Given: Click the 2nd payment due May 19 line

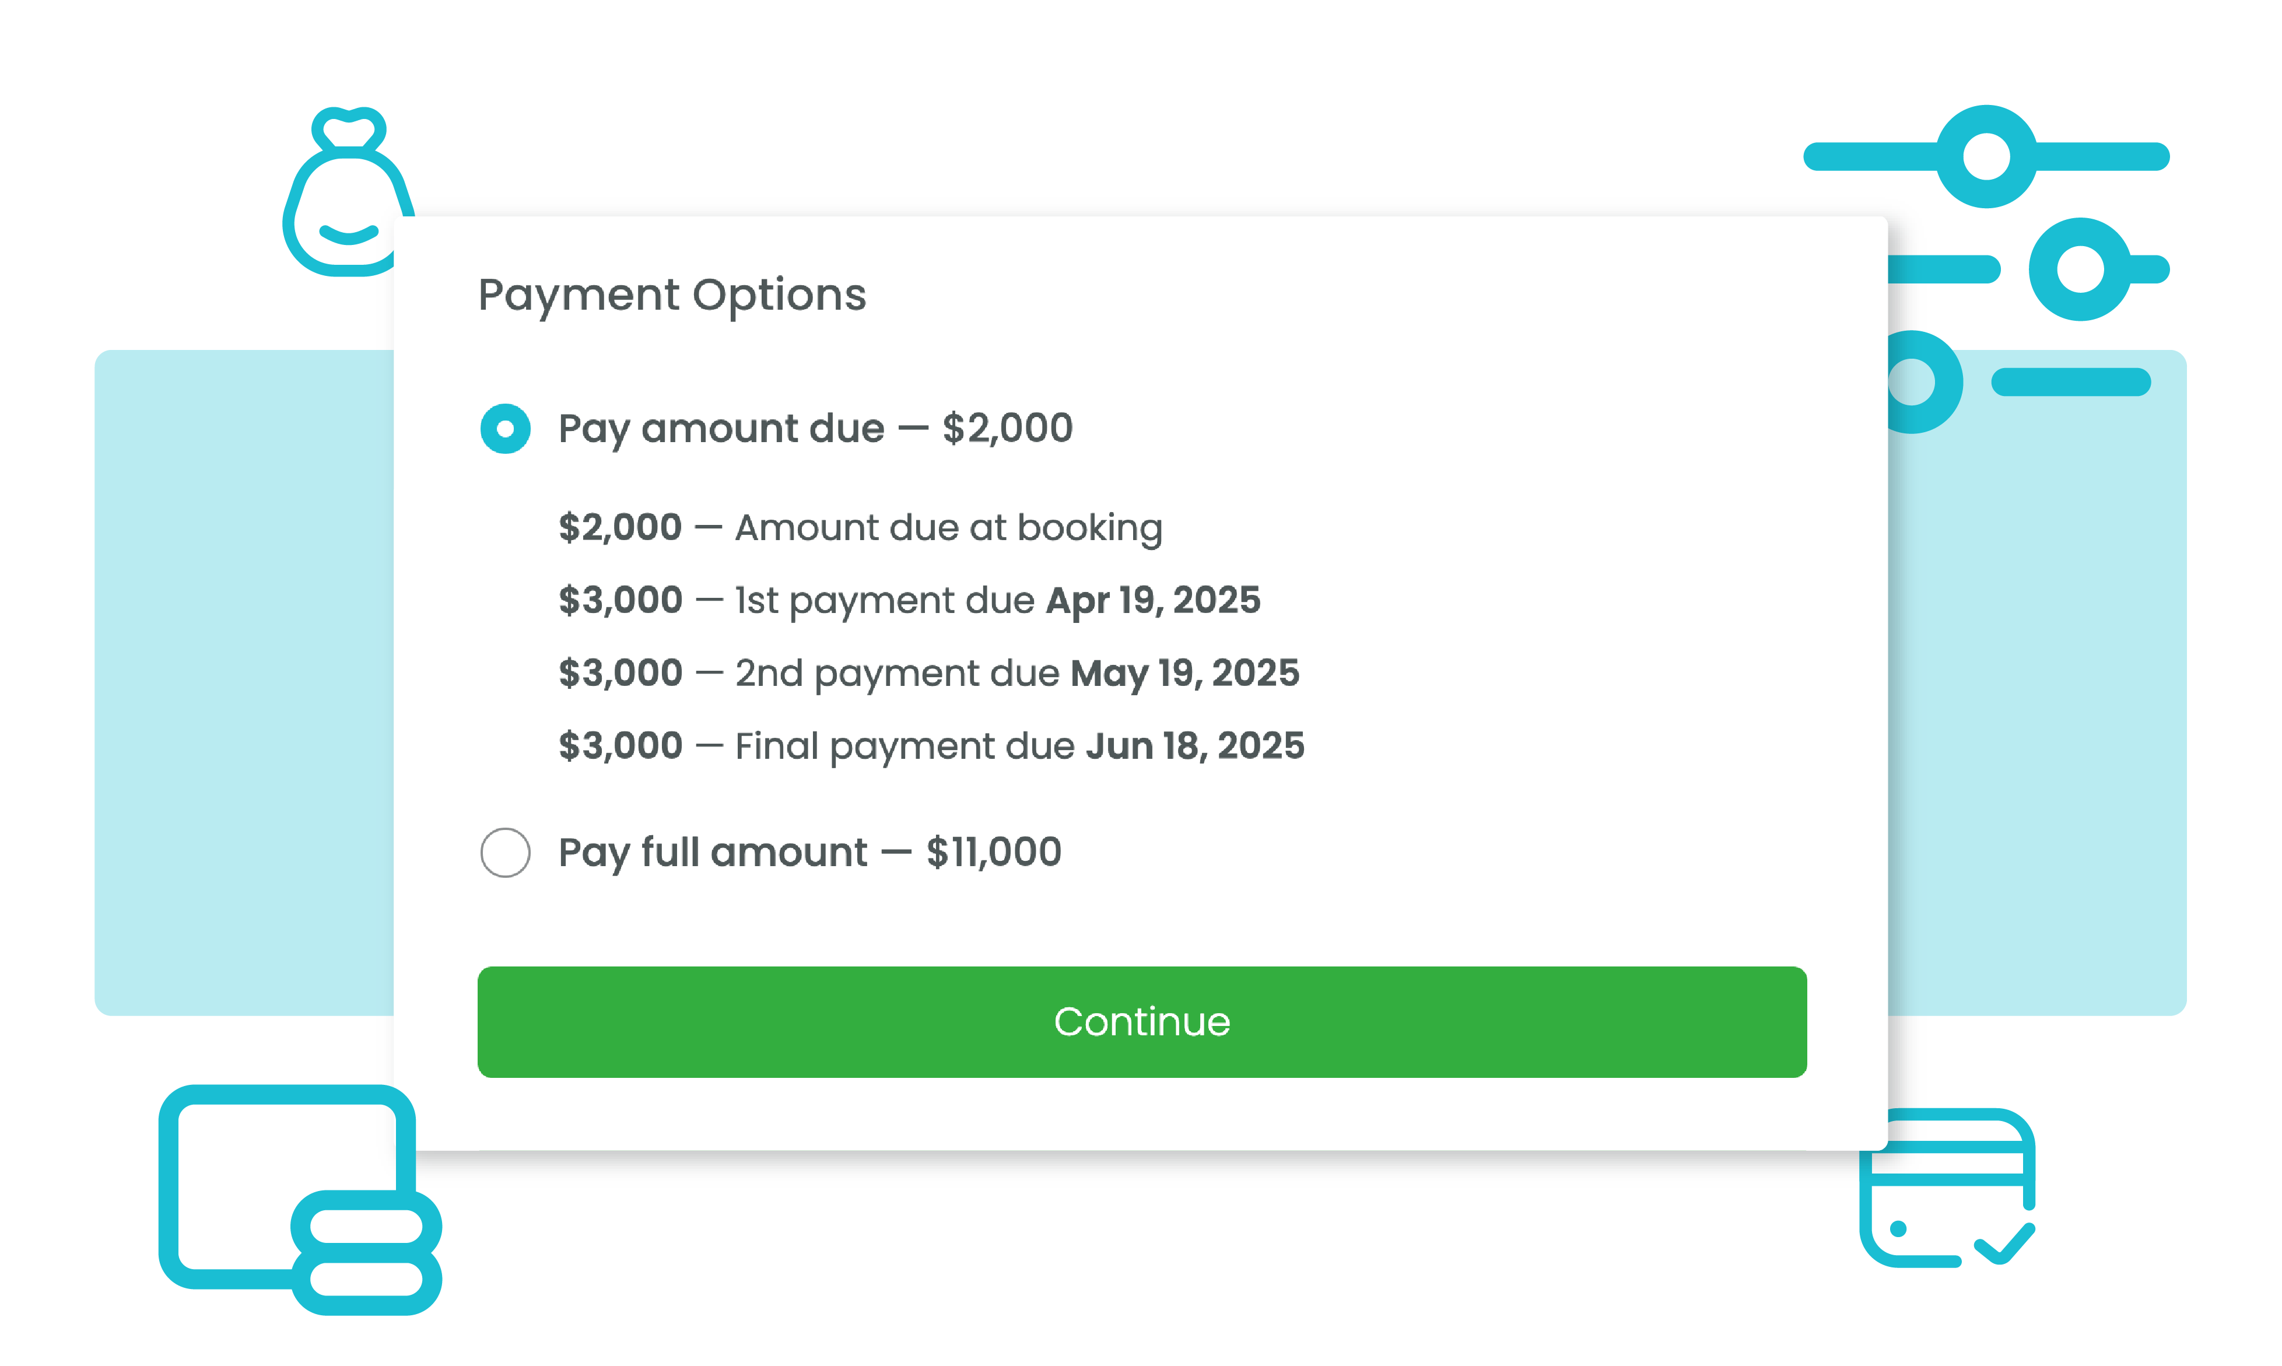Looking at the screenshot, I should click(928, 673).
